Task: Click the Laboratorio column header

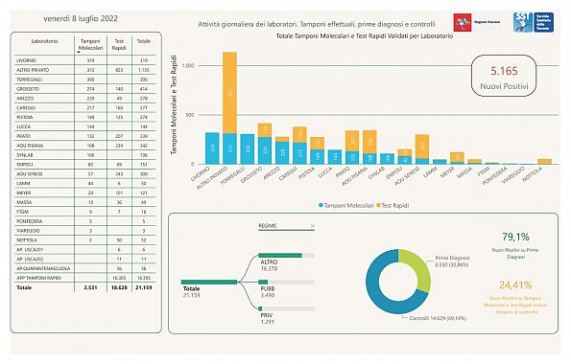Action: pyautogui.click(x=44, y=41)
